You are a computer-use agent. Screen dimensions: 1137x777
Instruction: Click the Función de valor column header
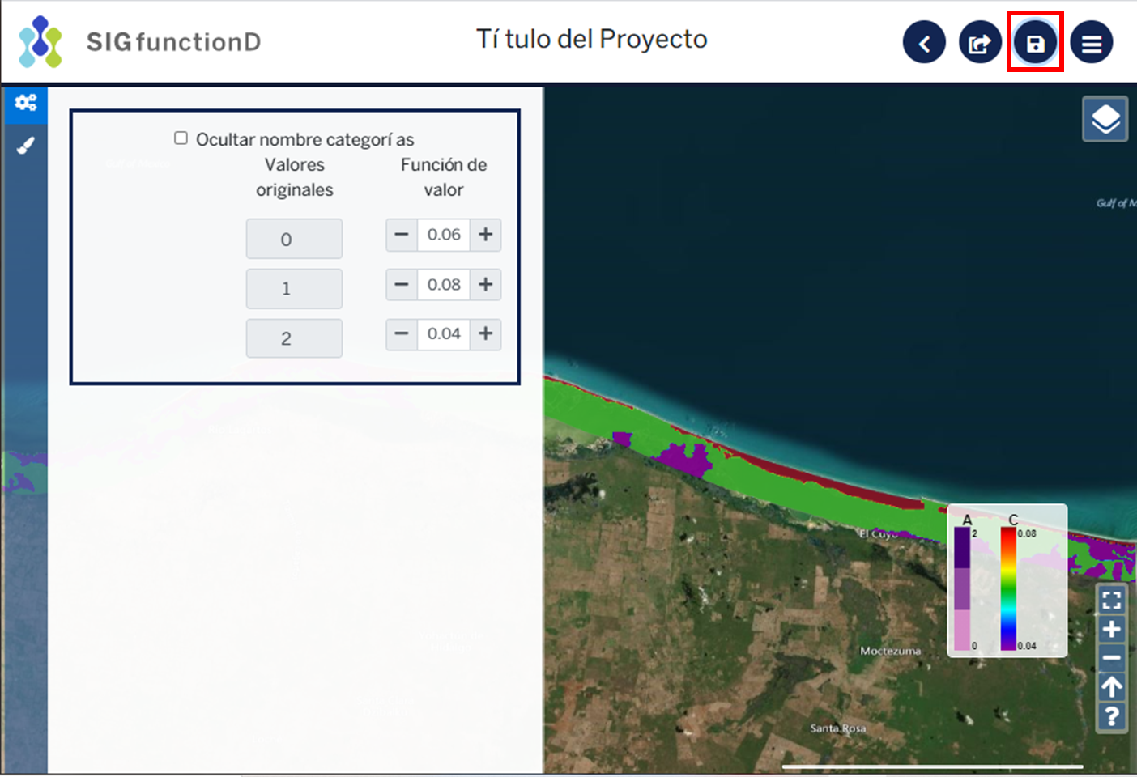pos(444,177)
